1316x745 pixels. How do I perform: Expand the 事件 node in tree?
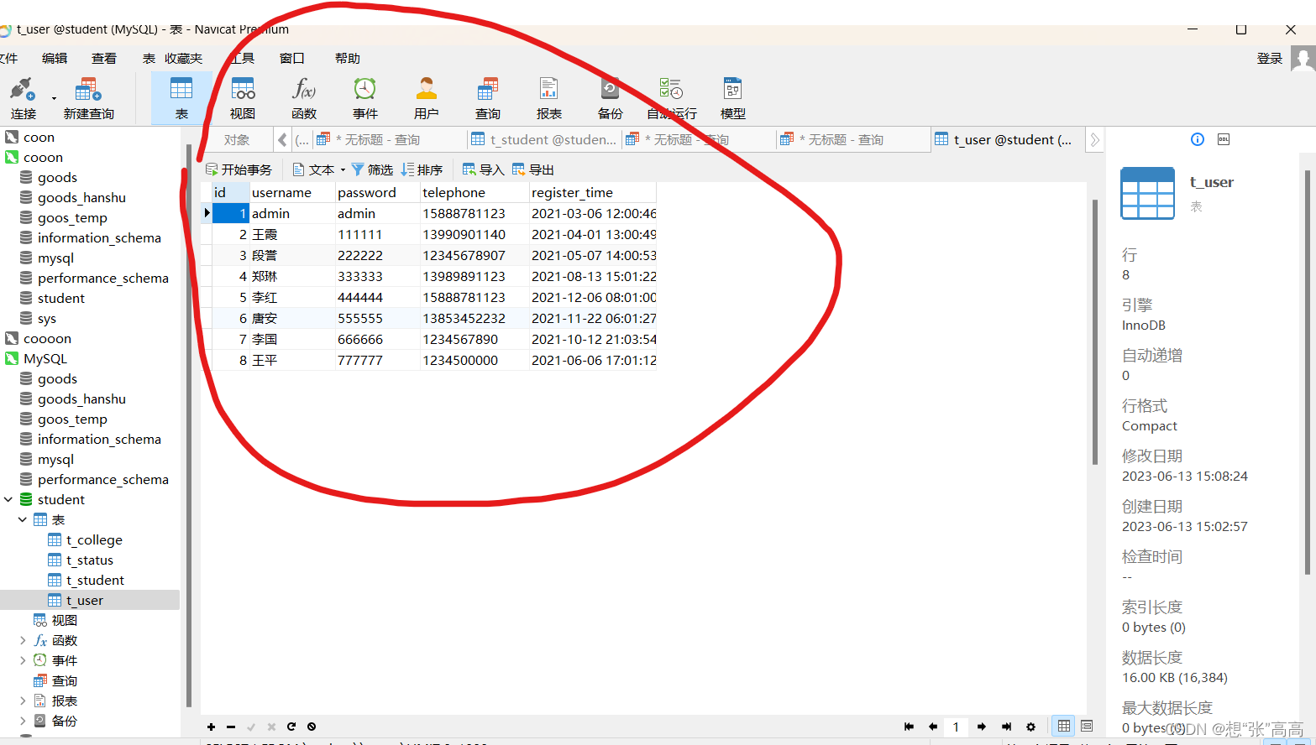pyautogui.click(x=23, y=660)
